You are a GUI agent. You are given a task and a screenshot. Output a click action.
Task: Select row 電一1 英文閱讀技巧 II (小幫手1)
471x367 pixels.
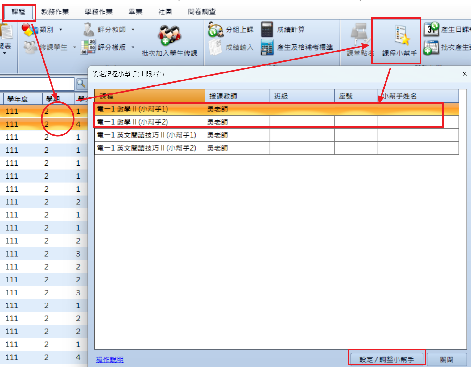(x=277, y=135)
